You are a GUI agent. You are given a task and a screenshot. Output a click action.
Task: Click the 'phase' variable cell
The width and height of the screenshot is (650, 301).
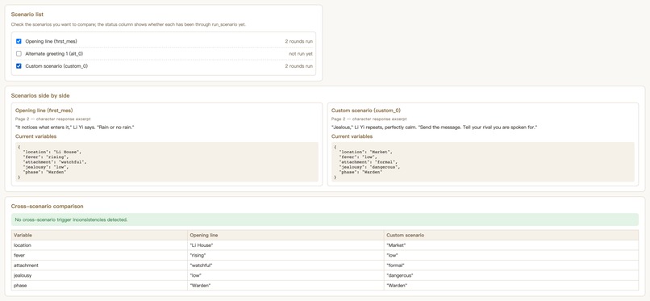99,285
